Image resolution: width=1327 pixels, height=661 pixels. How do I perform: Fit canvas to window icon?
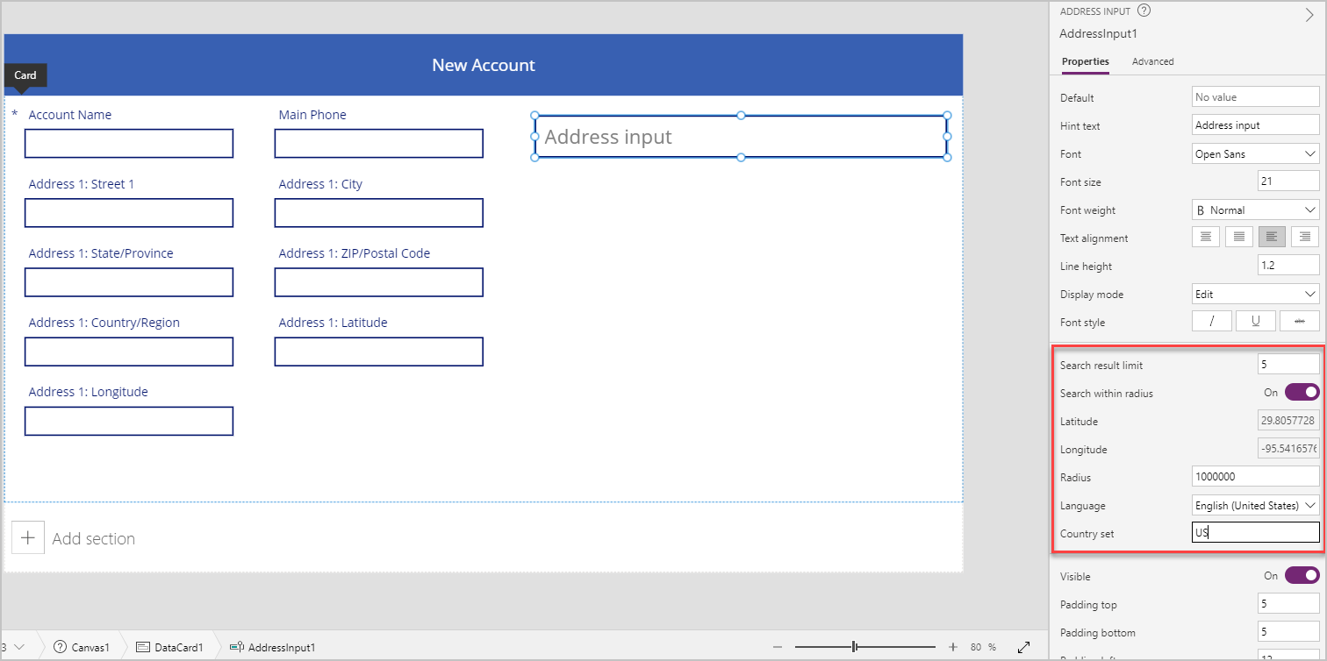click(1023, 647)
